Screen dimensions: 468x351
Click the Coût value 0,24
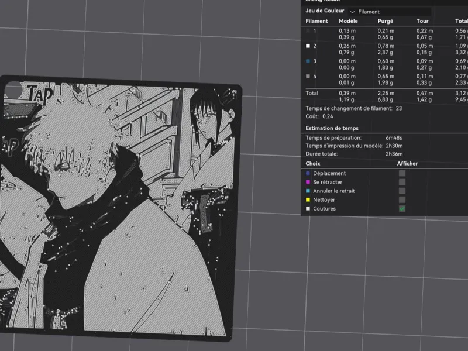click(x=328, y=116)
